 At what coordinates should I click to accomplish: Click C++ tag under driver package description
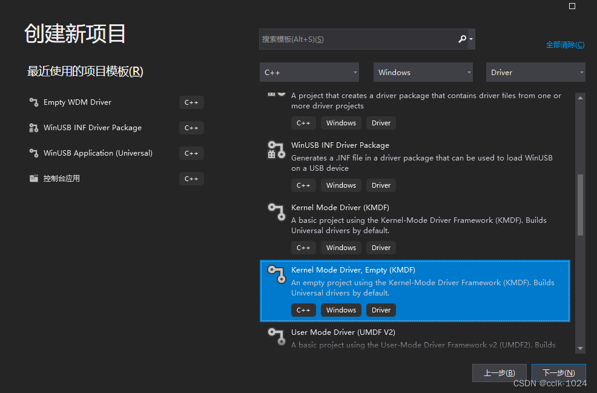[x=303, y=123]
